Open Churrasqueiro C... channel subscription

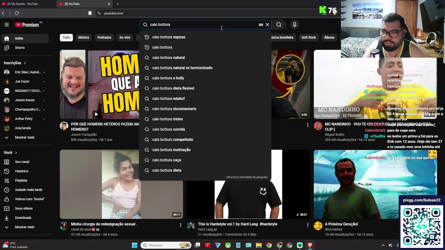(x=25, y=109)
